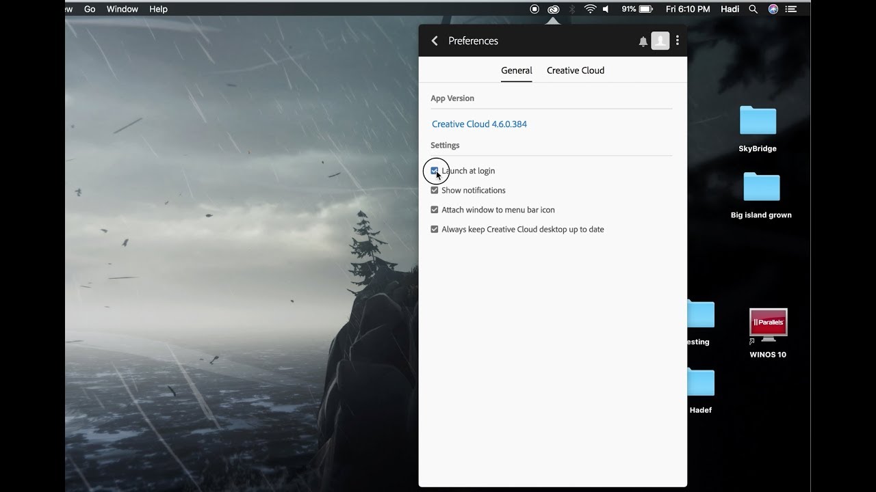Click the battery status icon

point(646,9)
